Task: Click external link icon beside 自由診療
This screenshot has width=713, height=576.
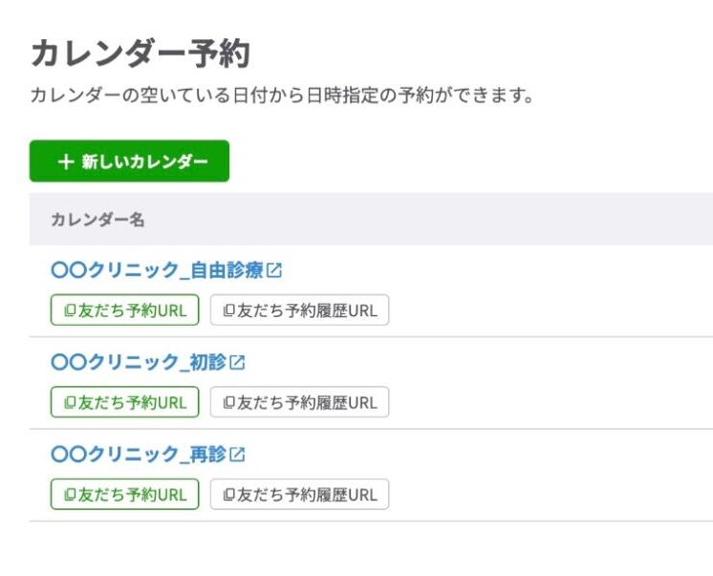Action: 275,271
